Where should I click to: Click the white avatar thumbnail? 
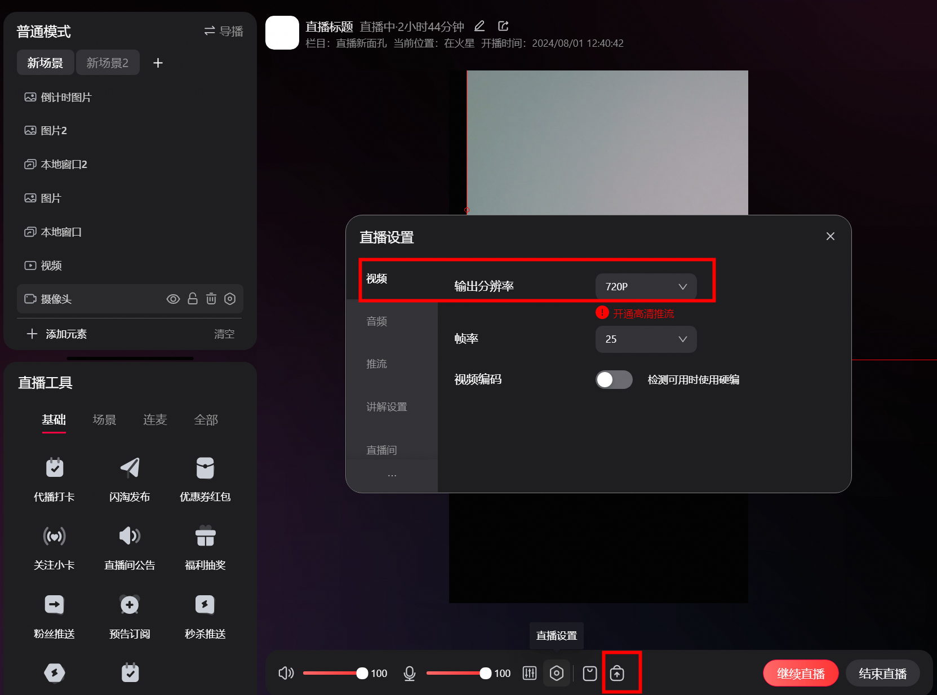point(282,33)
